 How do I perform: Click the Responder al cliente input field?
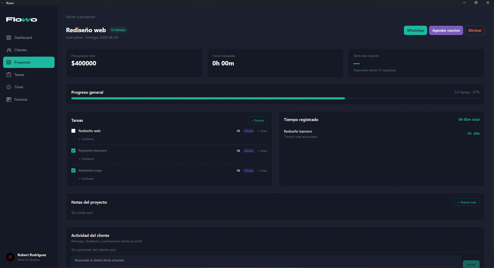[266, 262]
